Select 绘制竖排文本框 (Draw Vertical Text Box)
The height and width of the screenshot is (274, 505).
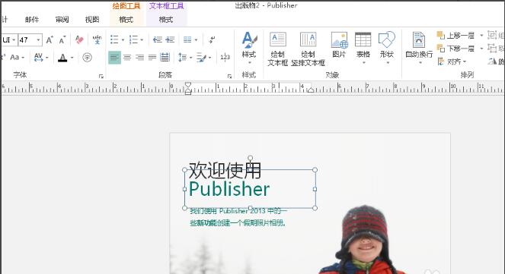point(308,49)
